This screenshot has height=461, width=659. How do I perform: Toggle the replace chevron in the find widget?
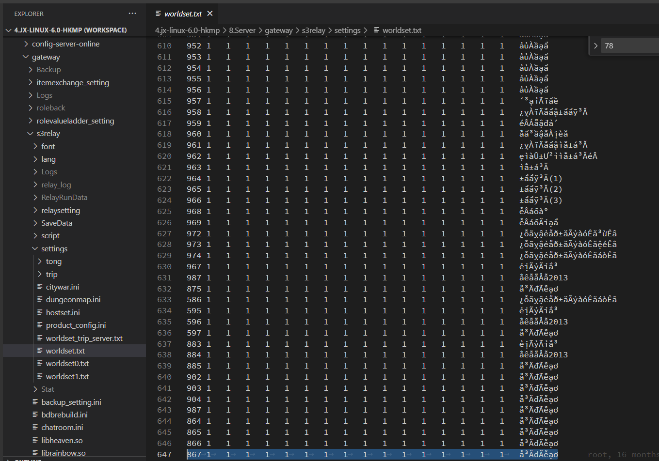595,45
